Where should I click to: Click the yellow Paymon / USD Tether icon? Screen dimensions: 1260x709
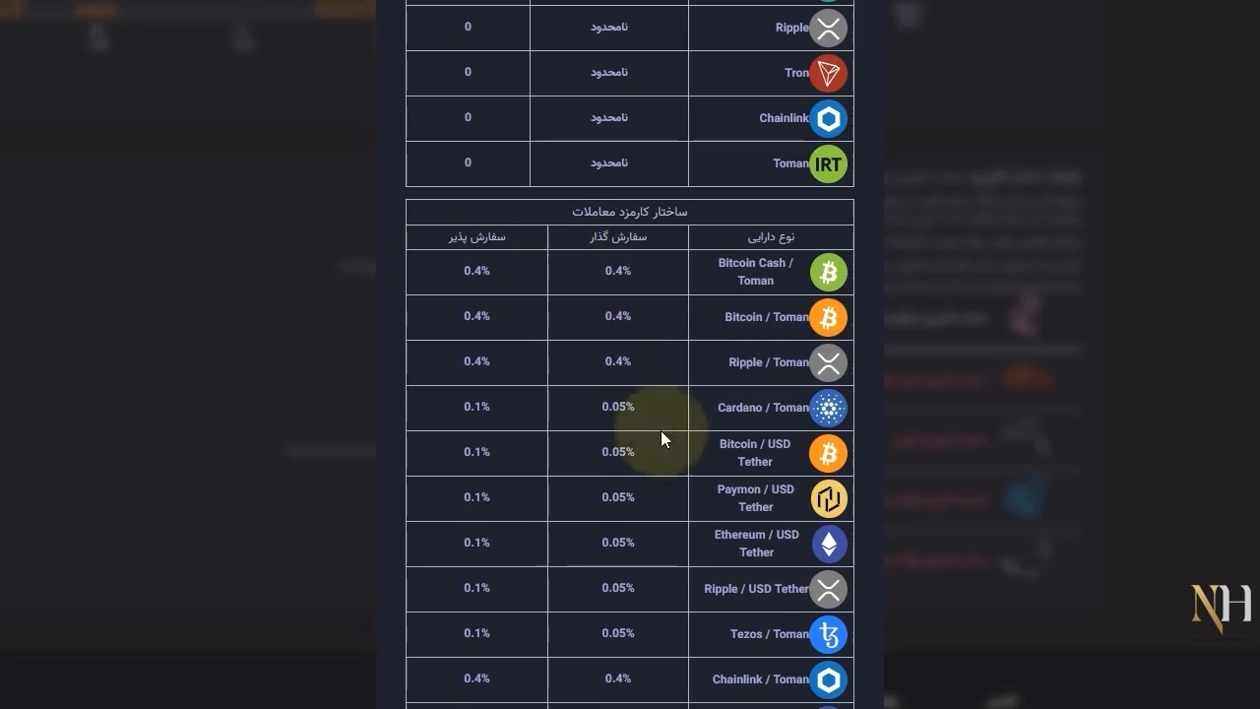(828, 499)
